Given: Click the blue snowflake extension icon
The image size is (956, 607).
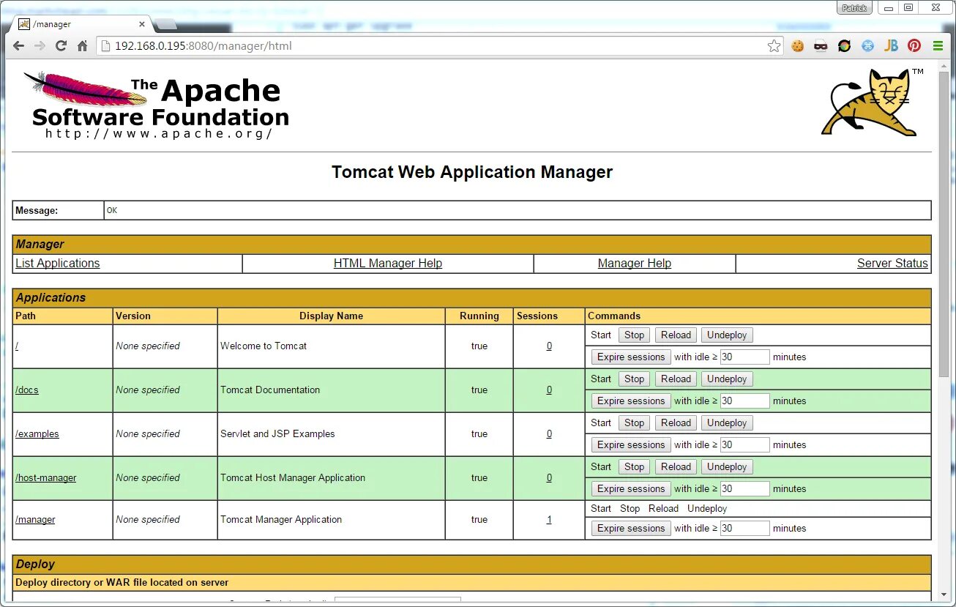Looking at the screenshot, I should (x=867, y=45).
